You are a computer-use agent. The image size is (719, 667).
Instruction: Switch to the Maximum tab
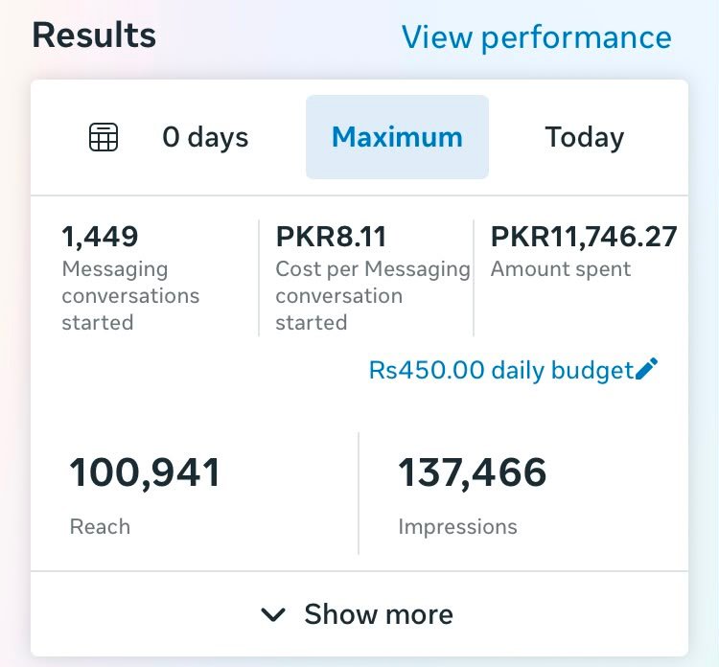(x=397, y=137)
